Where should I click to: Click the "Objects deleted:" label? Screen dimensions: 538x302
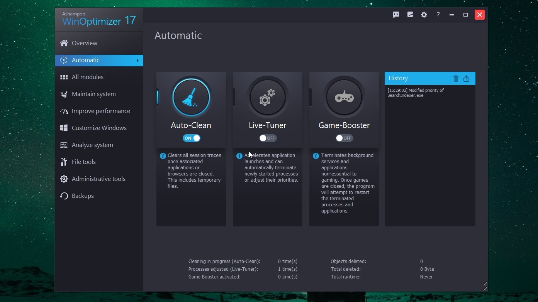(348, 262)
